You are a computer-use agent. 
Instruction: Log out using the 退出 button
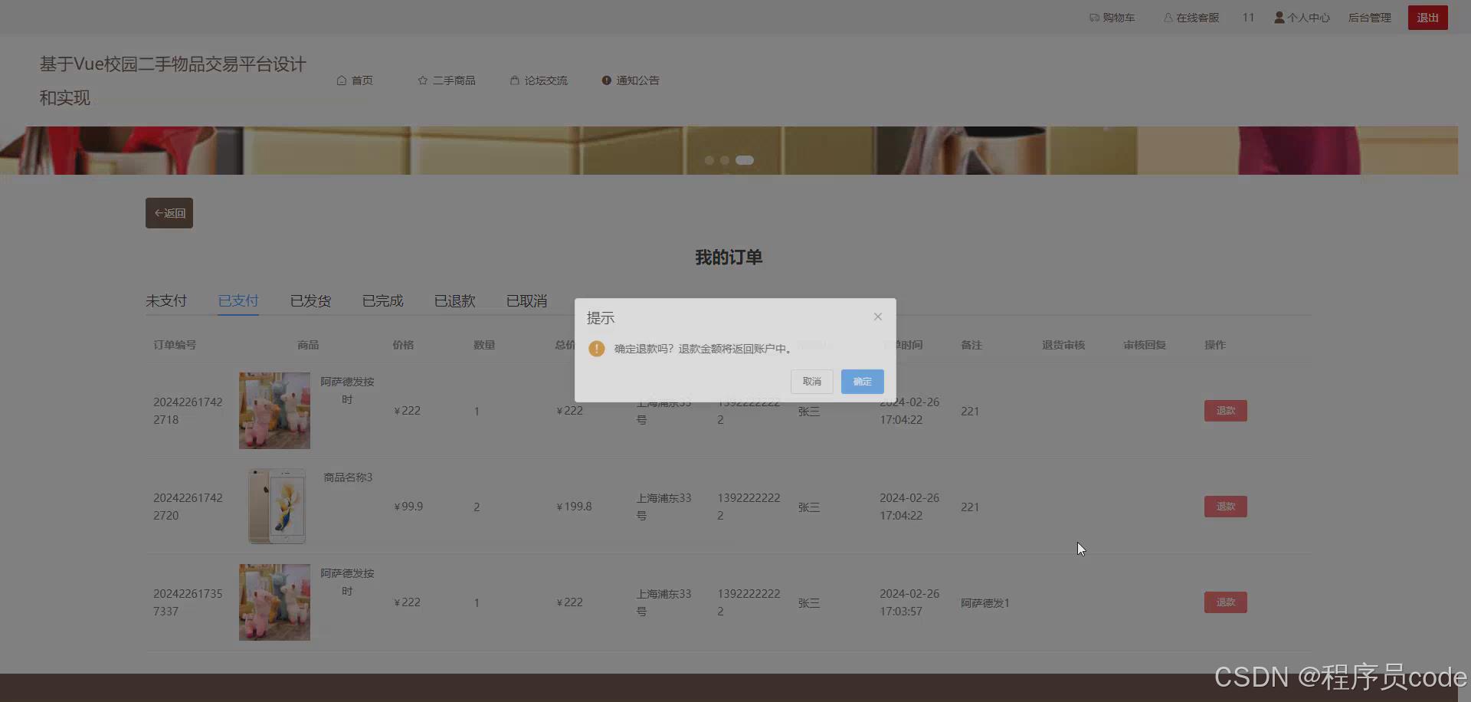click(x=1427, y=17)
